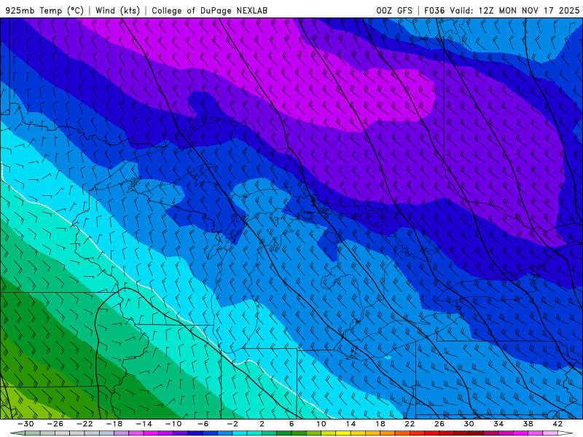
Task: Select the "00Z GFS" model run label
Action: click(x=394, y=10)
